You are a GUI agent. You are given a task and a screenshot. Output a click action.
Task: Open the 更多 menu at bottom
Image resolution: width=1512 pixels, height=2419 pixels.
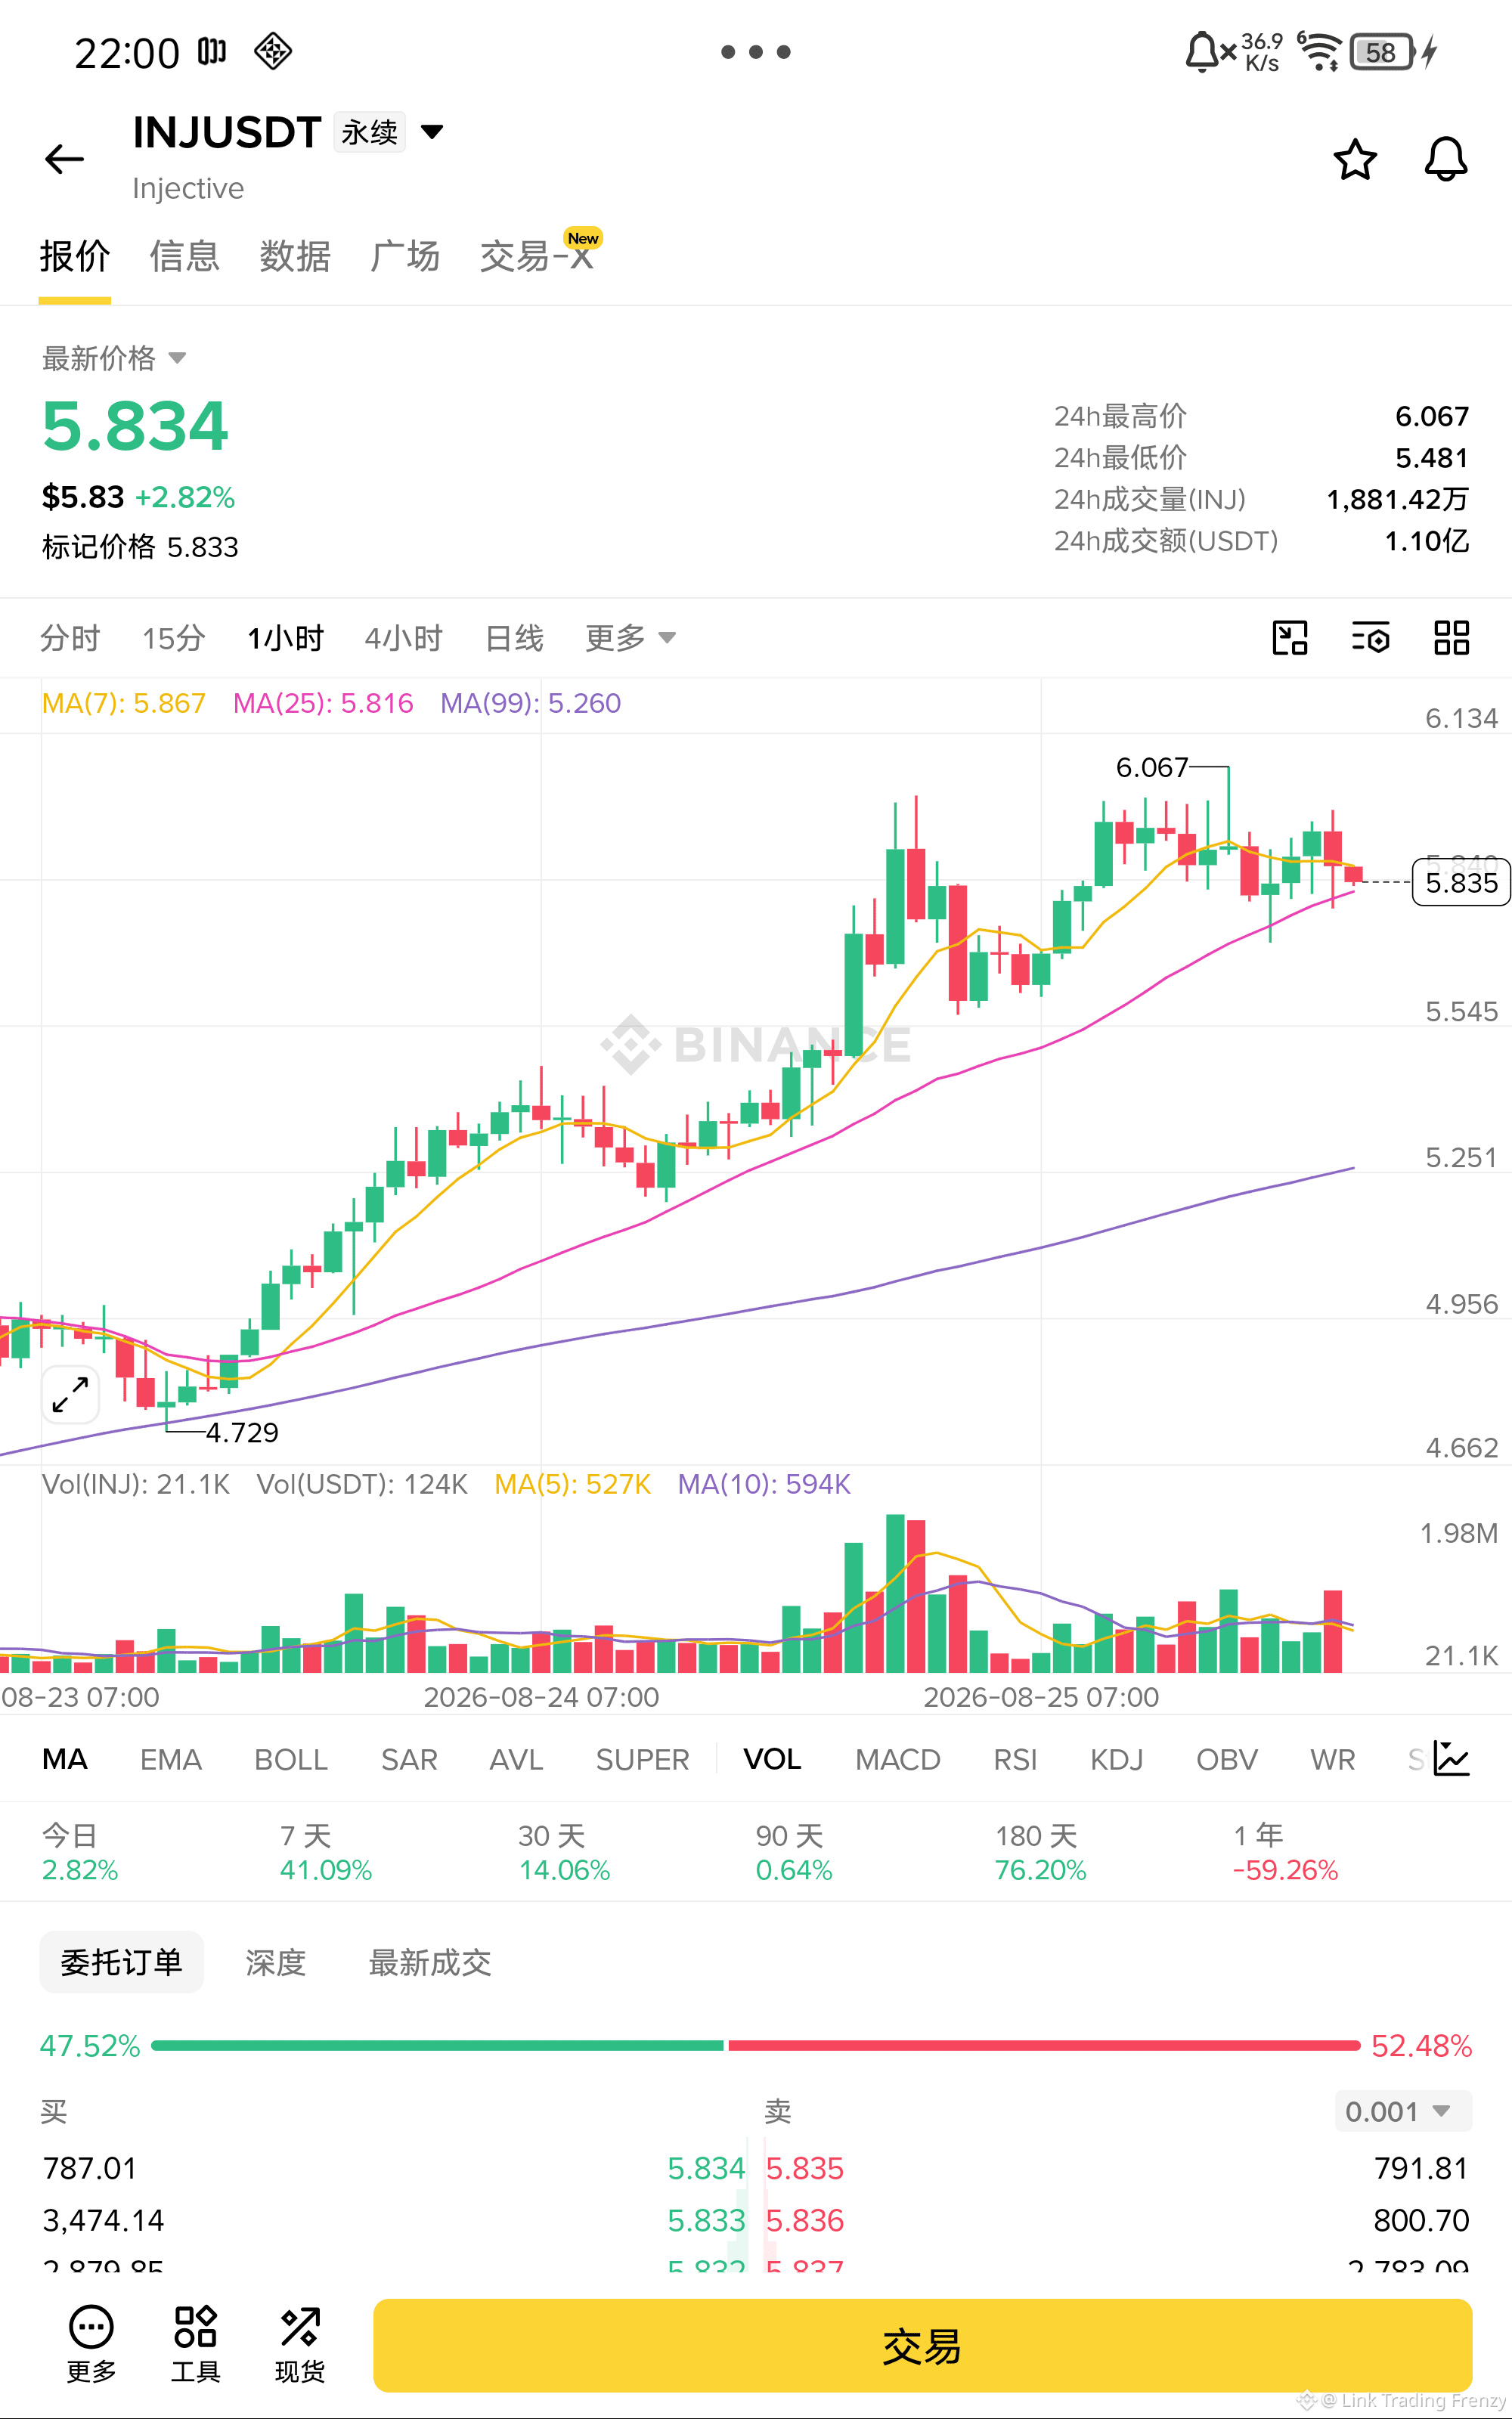[91, 2344]
